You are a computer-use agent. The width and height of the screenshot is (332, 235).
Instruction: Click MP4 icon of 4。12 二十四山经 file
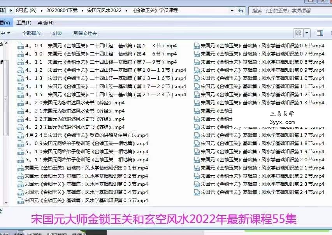click(x=21, y=70)
